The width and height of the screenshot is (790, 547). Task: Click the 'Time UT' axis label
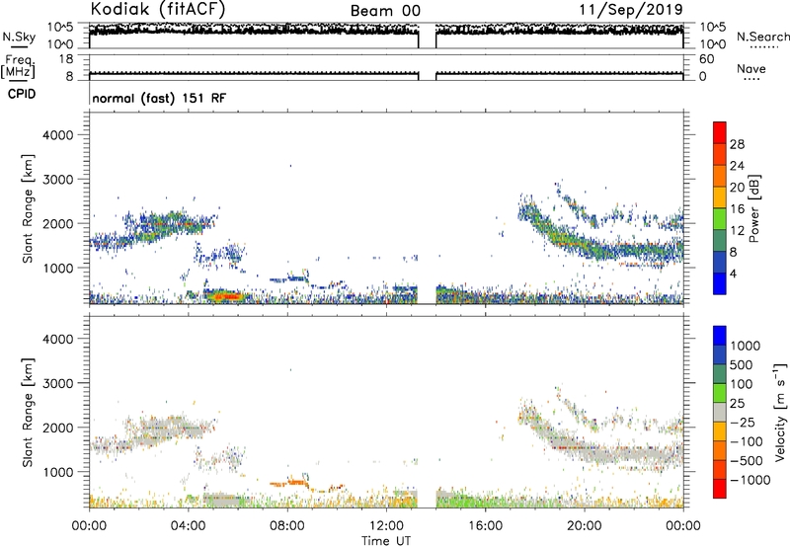pos(386,541)
